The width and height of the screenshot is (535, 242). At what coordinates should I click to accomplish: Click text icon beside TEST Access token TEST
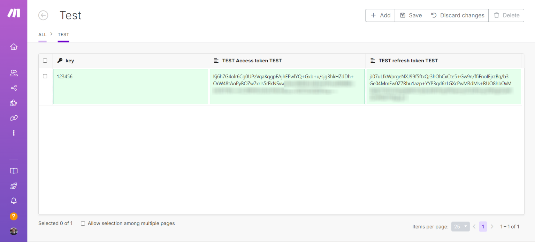pos(216,61)
